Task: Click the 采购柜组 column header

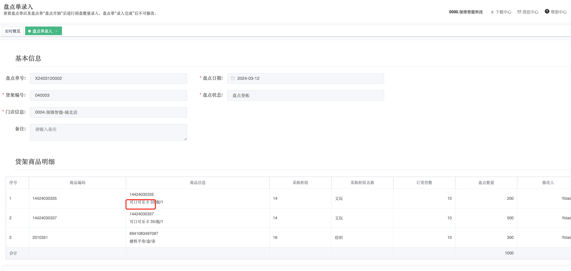Action: pos(300,183)
